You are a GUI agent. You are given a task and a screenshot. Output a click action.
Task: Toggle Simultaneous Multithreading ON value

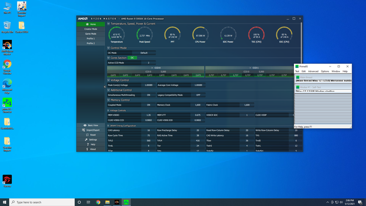tap(148, 95)
